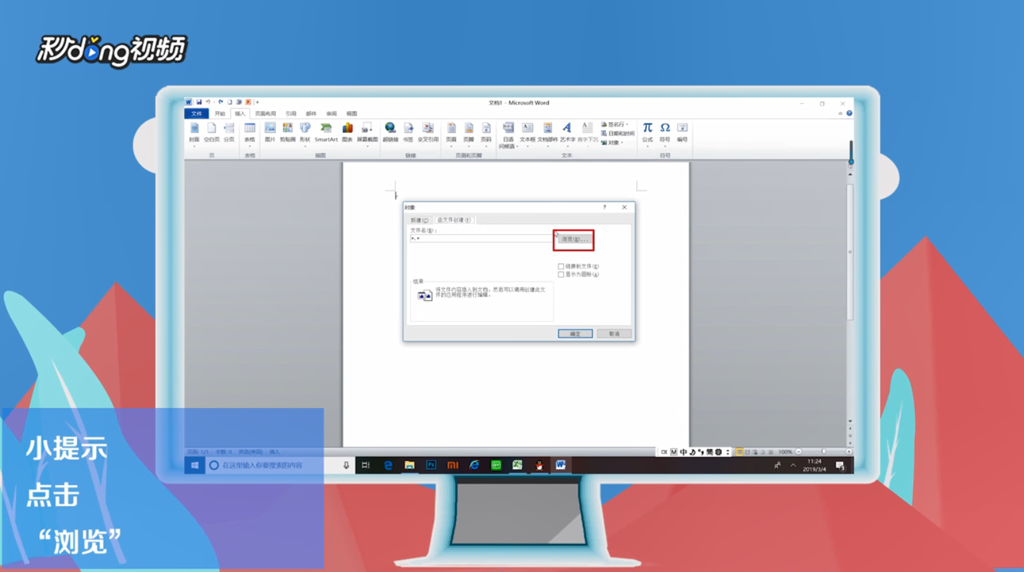Click the Browse (浏览) button

click(x=574, y=239)
